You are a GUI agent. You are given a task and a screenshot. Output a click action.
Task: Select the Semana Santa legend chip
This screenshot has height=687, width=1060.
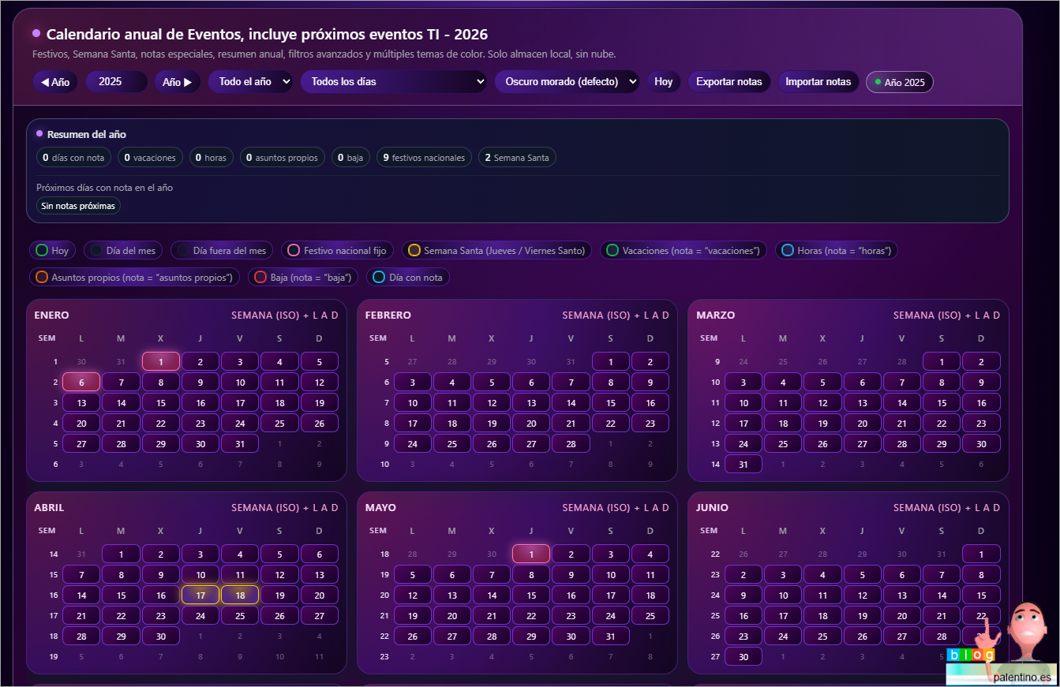[x=497, y=251]
